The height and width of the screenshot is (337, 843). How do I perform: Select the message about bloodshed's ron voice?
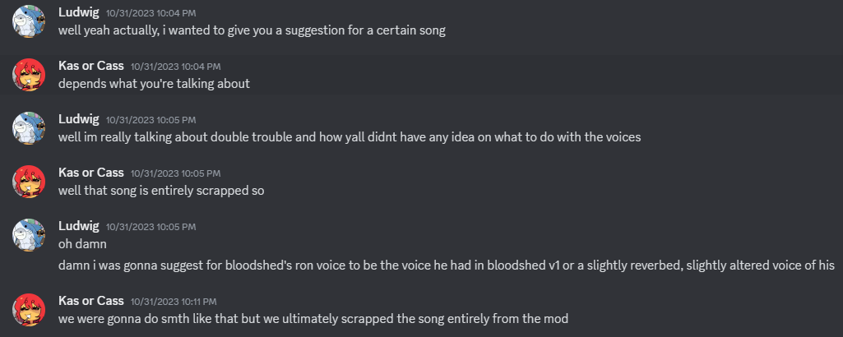[447, 265]
